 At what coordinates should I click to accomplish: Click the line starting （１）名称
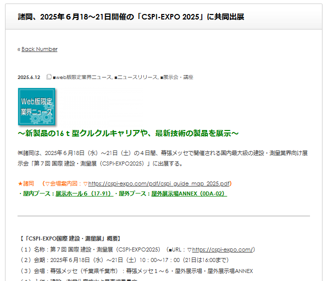(137, 249)
